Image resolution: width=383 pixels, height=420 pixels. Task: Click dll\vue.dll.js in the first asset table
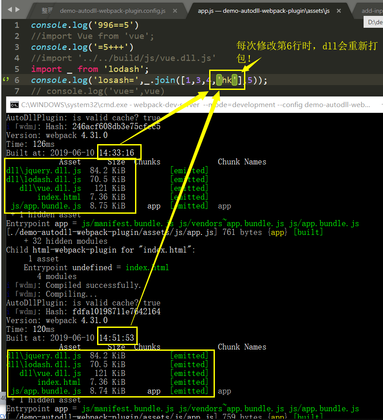[x=50, y=188]
